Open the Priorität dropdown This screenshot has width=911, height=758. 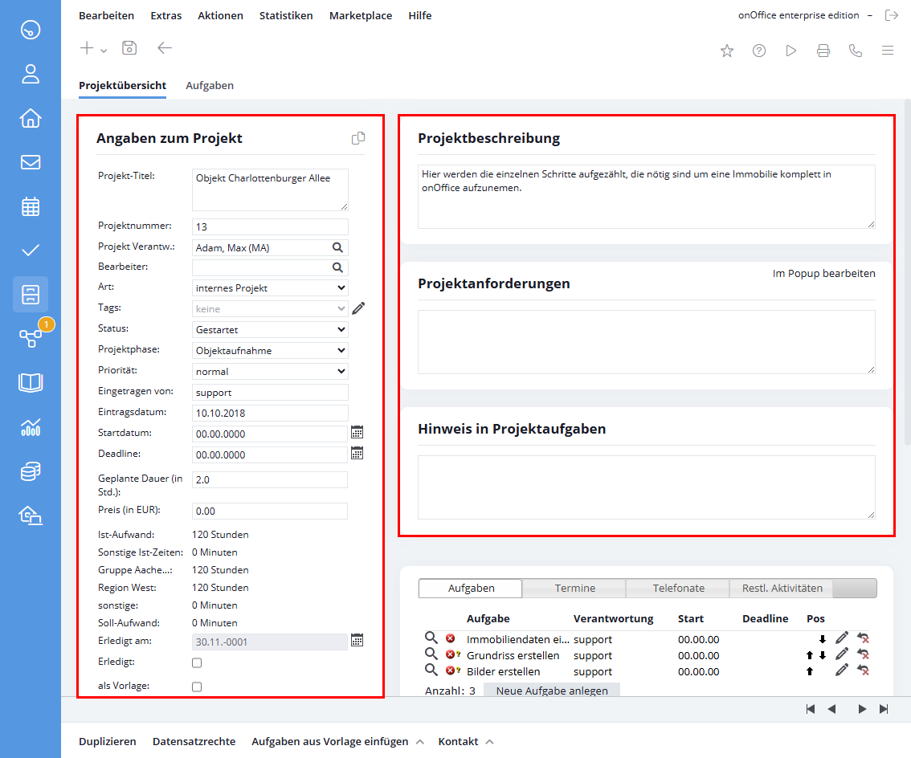click(270, 371)
